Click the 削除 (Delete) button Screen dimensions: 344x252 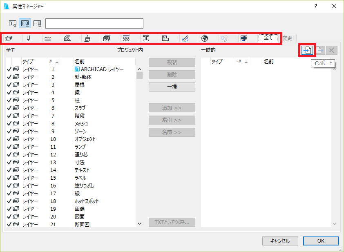pos(172,75)
